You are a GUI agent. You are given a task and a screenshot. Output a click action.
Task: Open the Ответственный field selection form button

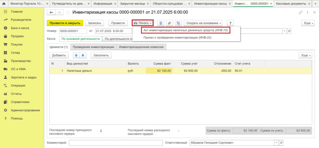(281, 143)
